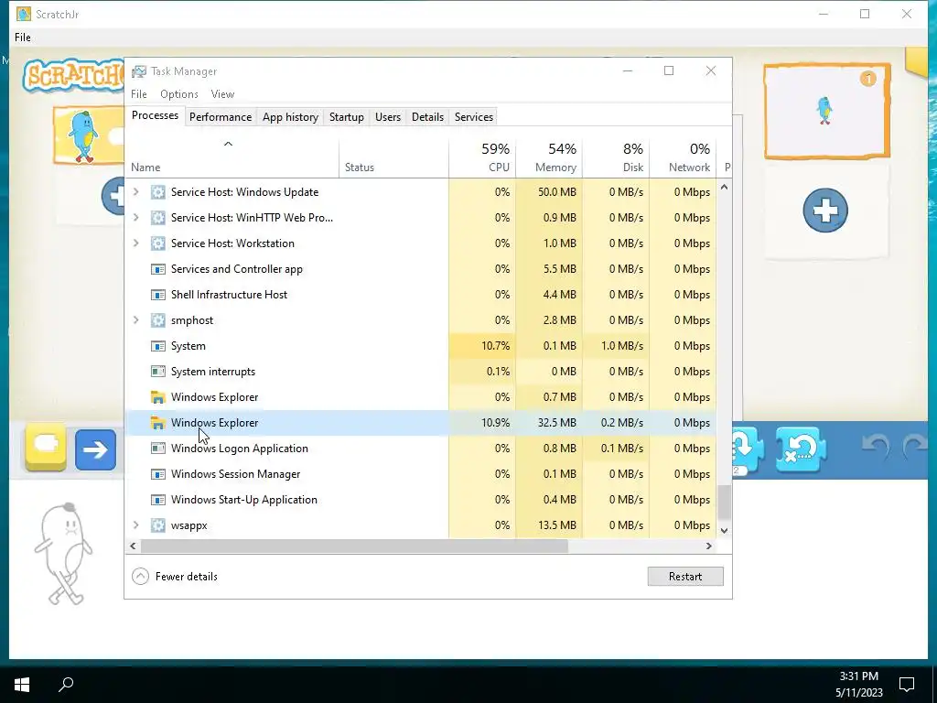Screen dimensions: 937x703
Task: Click the ScratchJr logo
Action: [x=73, y=77]
